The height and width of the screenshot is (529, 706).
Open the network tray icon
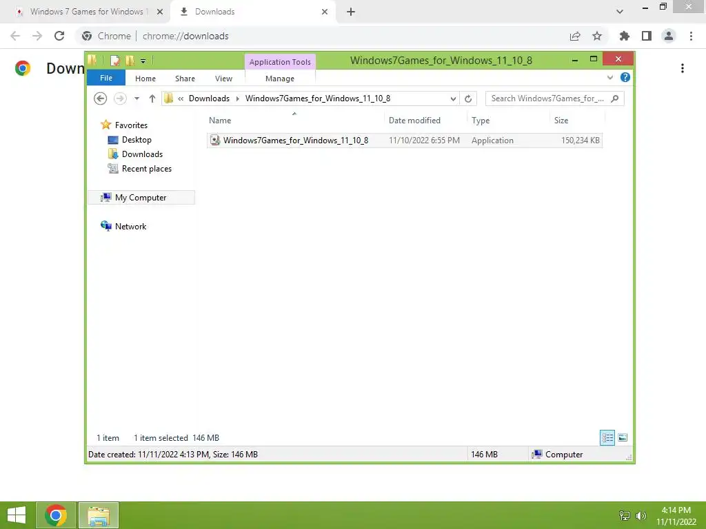pyautogui.click(x=624, y=515)
